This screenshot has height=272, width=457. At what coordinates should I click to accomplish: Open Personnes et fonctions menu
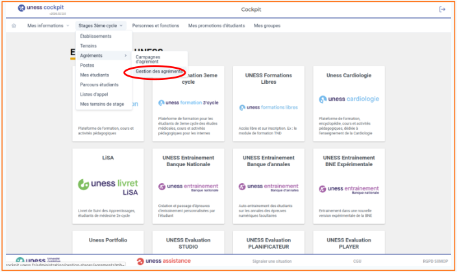tap(155, 26)
